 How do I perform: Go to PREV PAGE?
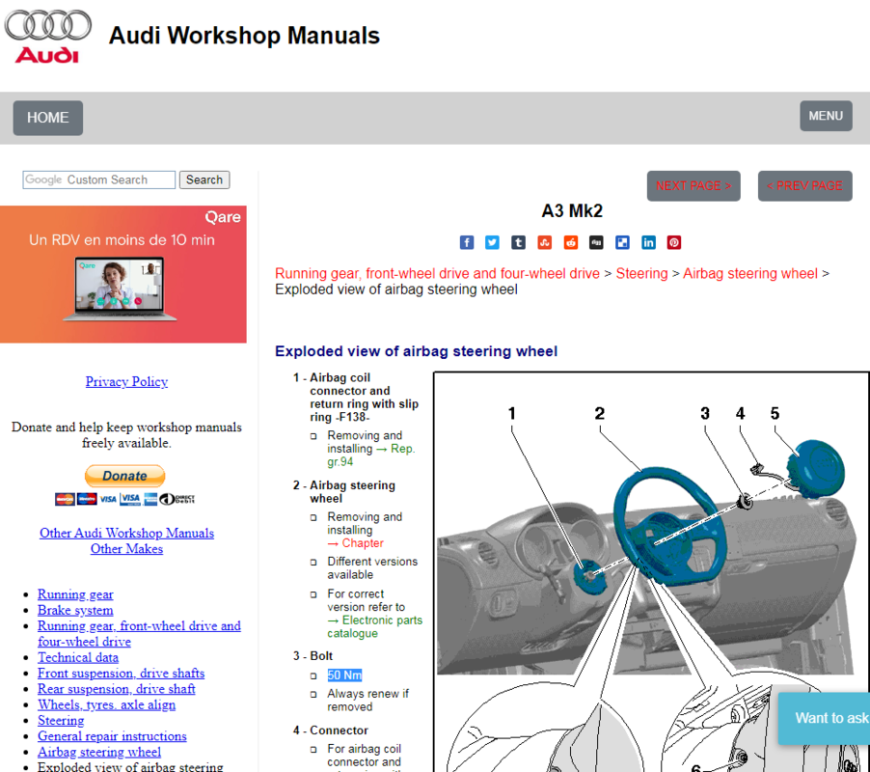(x=804, y=186)
